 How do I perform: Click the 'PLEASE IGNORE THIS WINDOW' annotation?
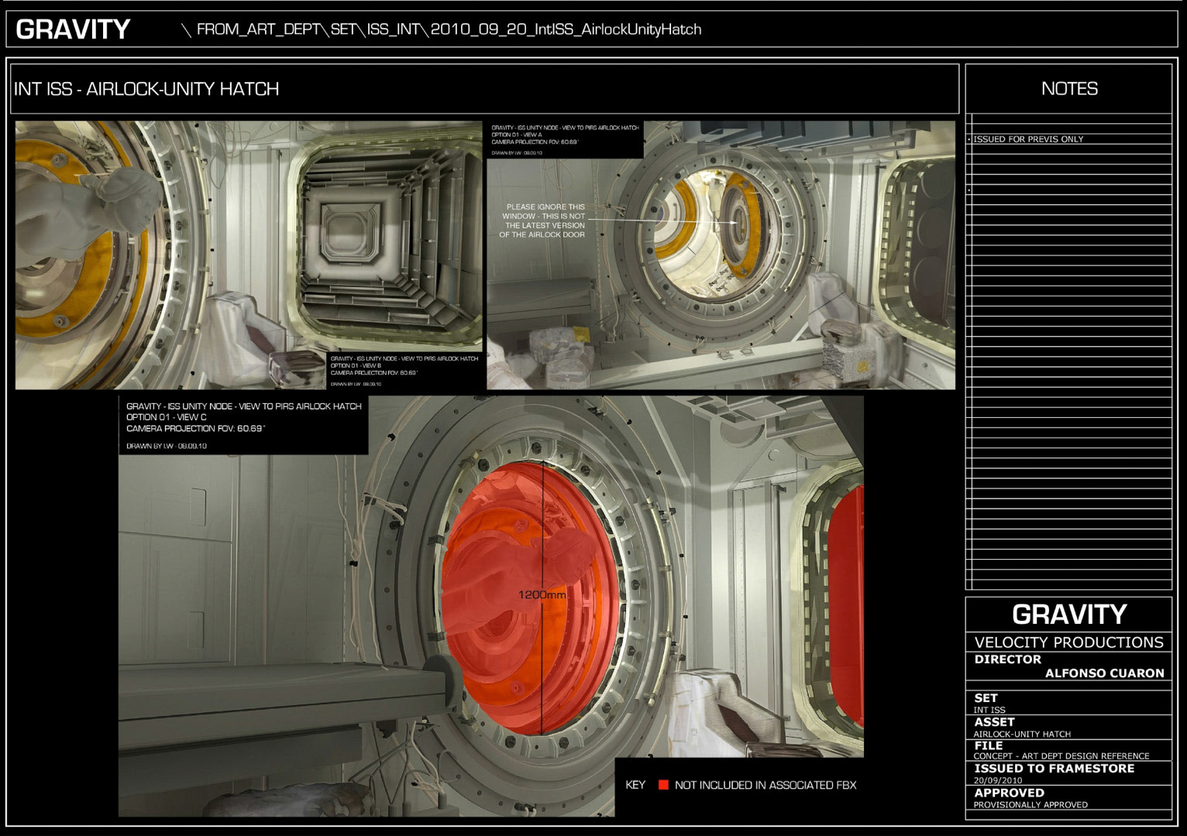point(543,221)
